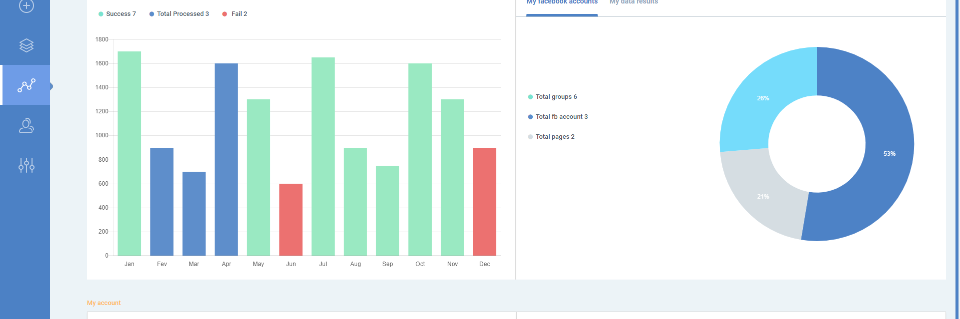Toggle Total fb account legend entry
This screenshot has width=960, height=319.
[x=558, y=117]
